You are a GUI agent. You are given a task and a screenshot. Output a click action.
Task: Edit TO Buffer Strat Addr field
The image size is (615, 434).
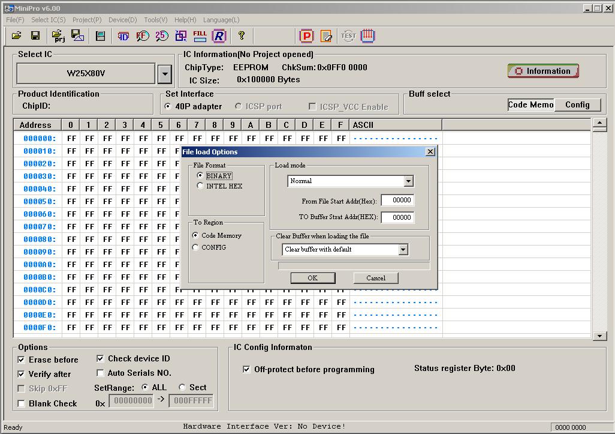point(397,217)
